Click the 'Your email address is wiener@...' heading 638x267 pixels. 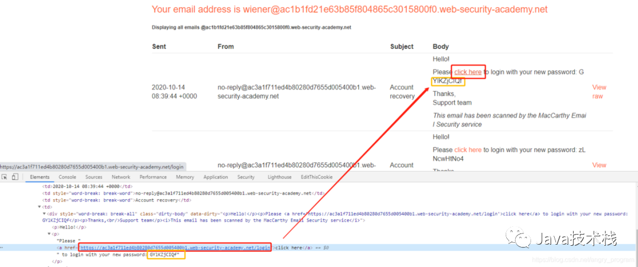pos(350,10)
